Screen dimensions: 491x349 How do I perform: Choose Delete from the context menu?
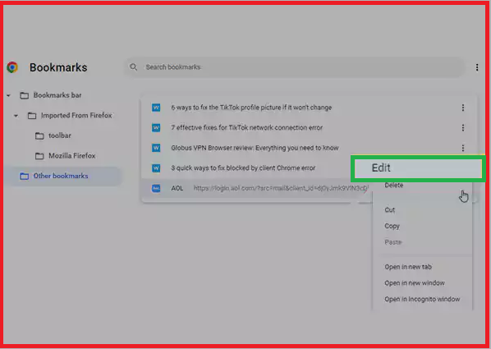(394, 185)
